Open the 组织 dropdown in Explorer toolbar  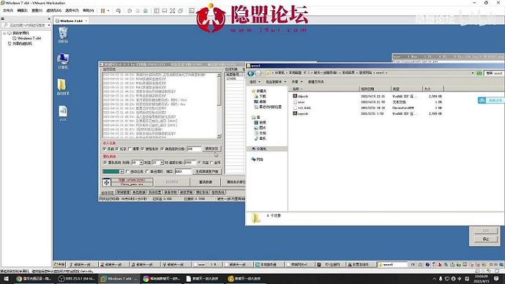point(255,82)
